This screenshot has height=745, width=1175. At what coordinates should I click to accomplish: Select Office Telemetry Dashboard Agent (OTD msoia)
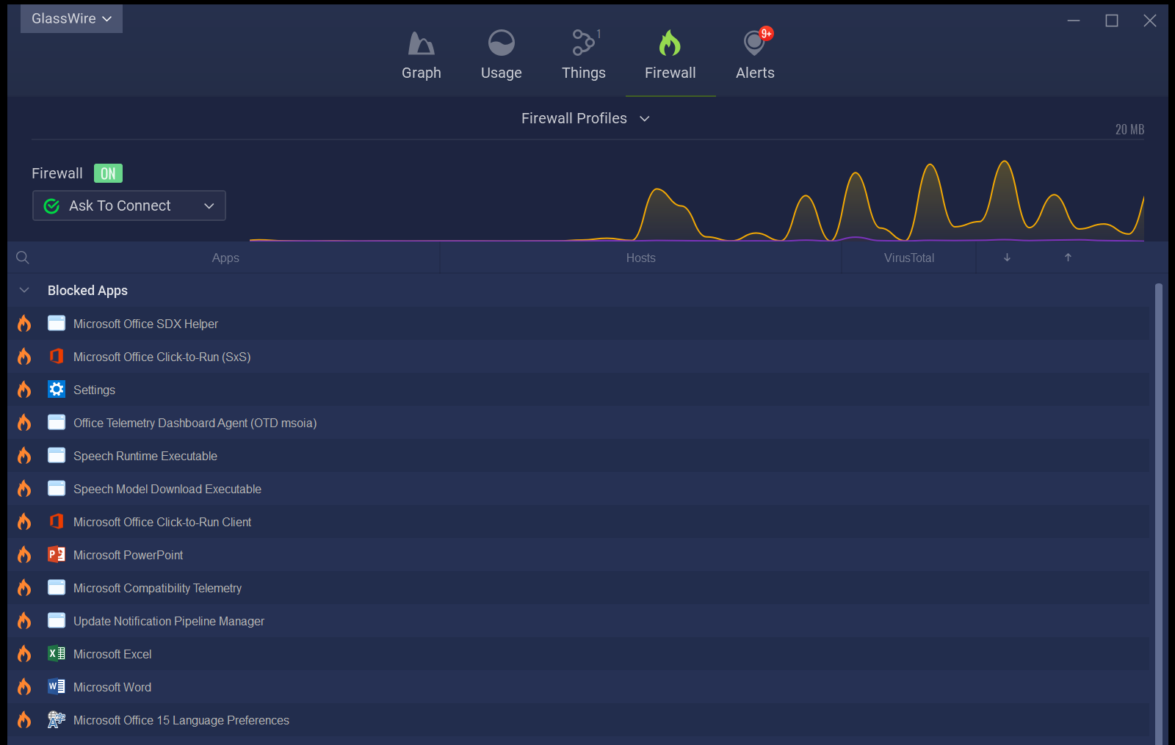(195, 423)
